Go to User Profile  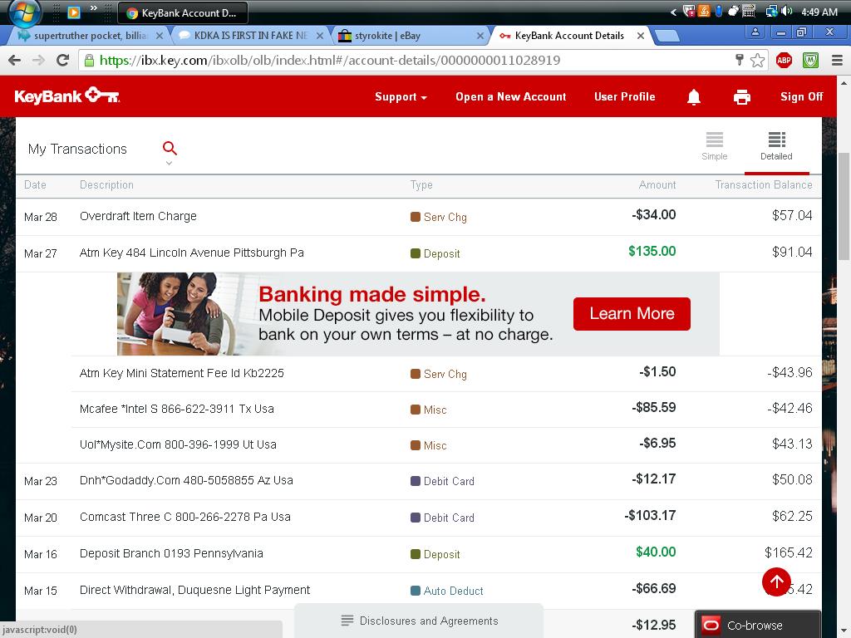point(625,97)
